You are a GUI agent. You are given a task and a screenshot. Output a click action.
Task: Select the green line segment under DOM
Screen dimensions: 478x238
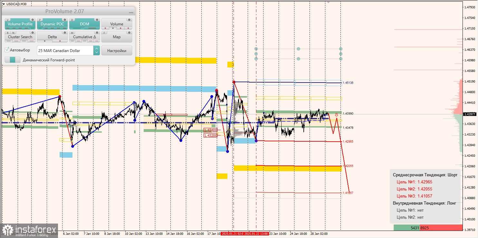click(77, 28)
